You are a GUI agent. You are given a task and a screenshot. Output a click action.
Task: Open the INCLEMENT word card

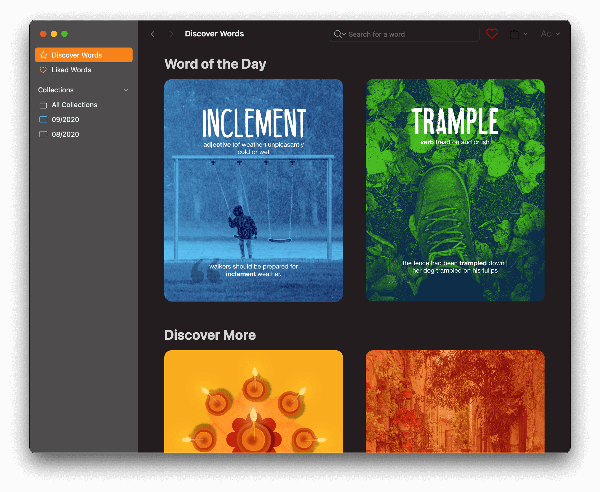tap(254, 190)
